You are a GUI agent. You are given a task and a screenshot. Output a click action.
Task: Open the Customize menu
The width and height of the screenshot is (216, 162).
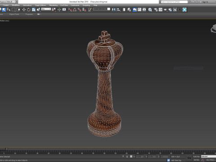pyautogui.click(x=75, y=5)
